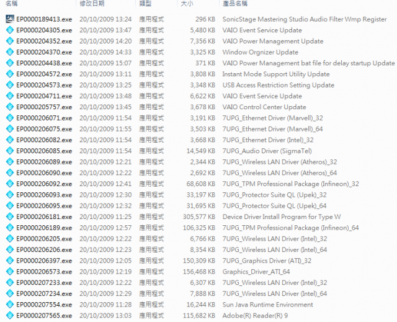Select the icon of EP0000206089.exe

click(x=10, y=162)
